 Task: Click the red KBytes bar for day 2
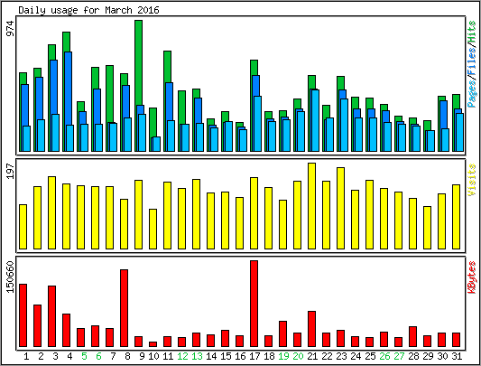pyautogui.click(x=37, y=325)
